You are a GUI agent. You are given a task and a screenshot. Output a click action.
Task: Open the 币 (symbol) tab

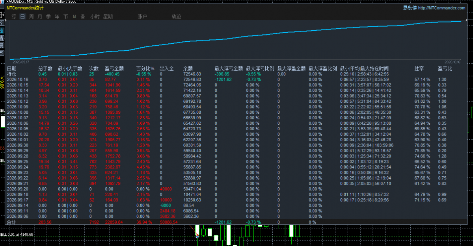65,17
